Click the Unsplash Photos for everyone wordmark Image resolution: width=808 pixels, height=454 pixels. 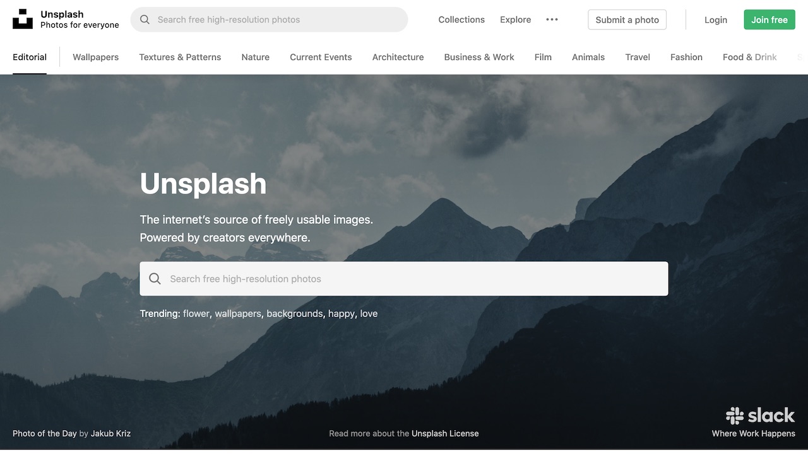click(80, 20)
